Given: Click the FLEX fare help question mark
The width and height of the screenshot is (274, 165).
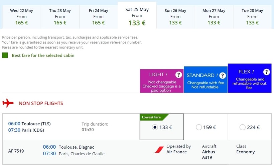Looking at the screenshot, I should coord(266,72).
